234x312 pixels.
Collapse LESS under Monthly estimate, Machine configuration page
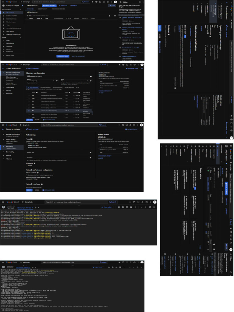pos(101,93)
